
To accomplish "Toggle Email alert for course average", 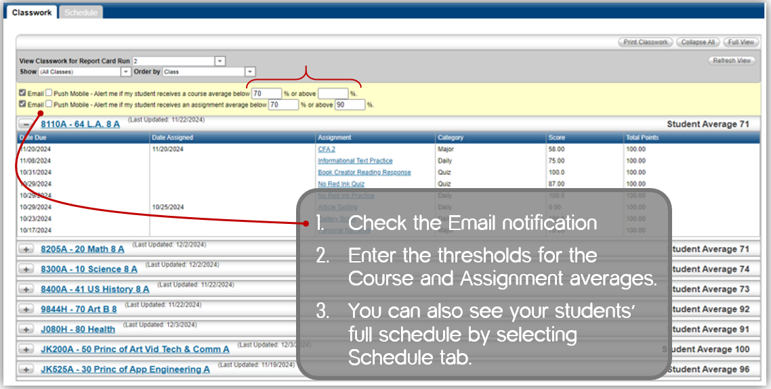I will click(x=23, y=93).
